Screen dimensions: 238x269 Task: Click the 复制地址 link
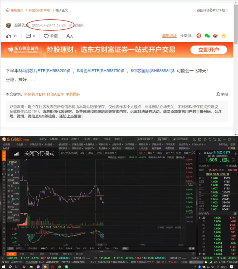click(169, 36)
